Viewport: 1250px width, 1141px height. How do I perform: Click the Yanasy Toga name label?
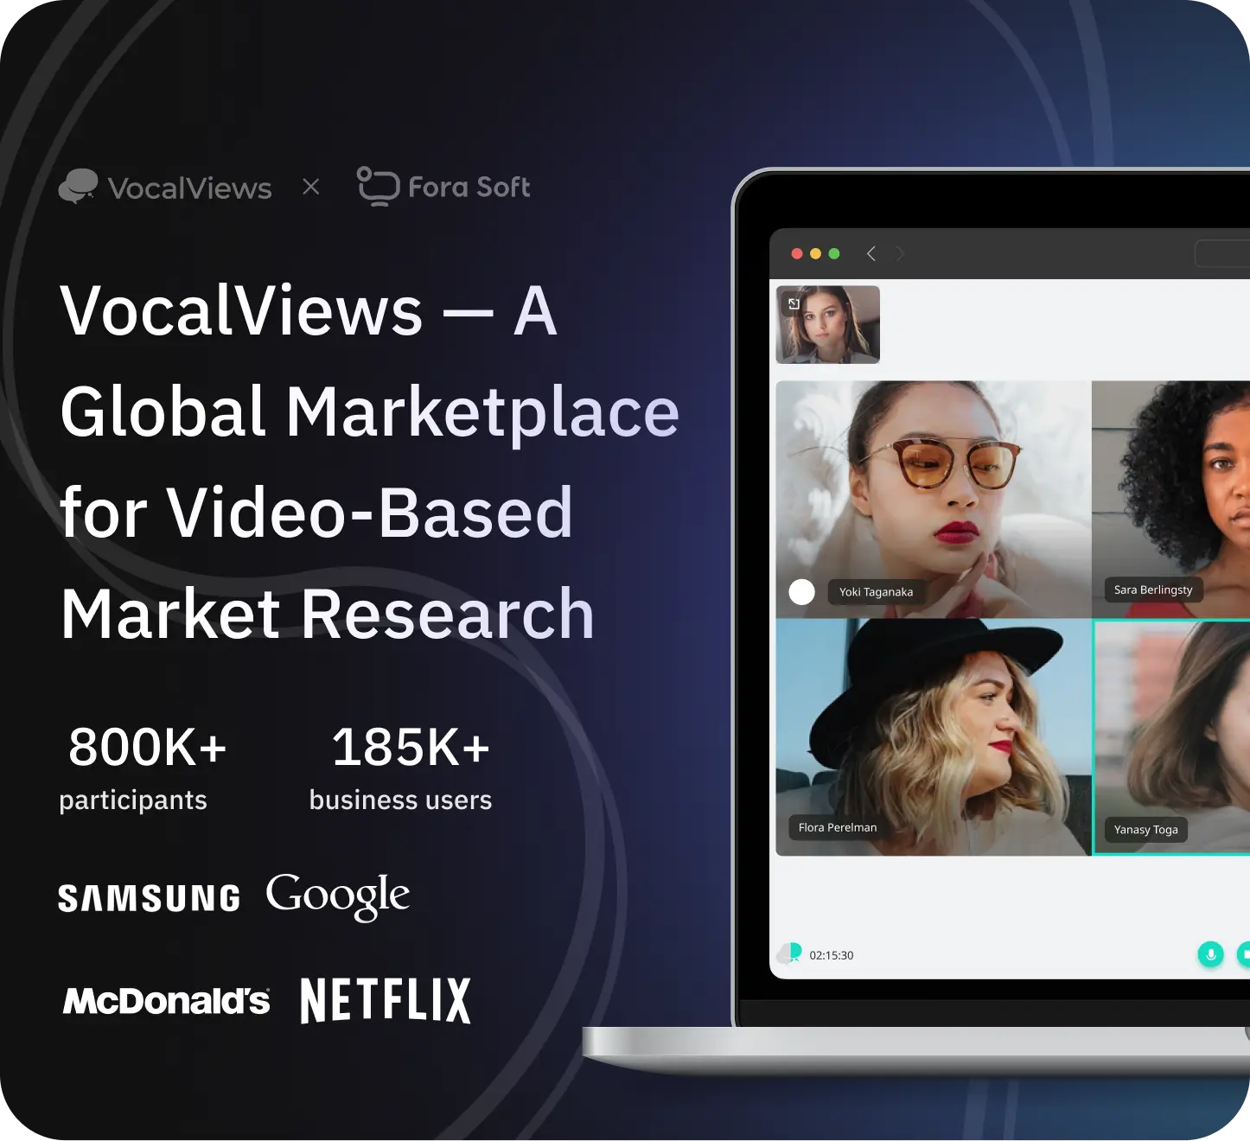coord(1146,829)
